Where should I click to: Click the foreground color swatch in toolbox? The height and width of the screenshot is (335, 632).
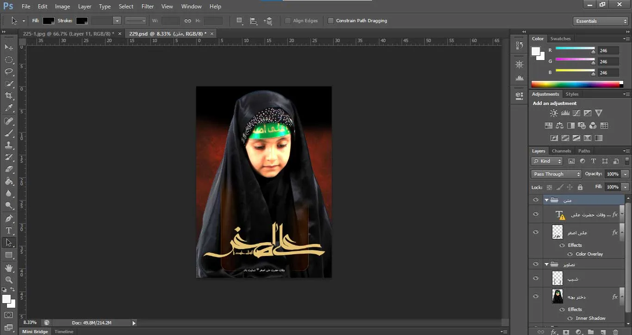(6, 299)
